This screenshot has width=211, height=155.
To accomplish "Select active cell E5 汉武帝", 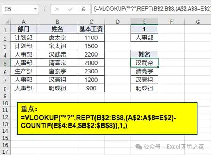I will point(144,63).
